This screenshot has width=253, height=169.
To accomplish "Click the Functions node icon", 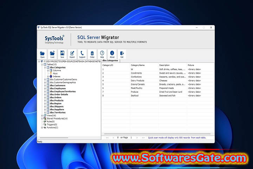I will [x=45, y=127].
